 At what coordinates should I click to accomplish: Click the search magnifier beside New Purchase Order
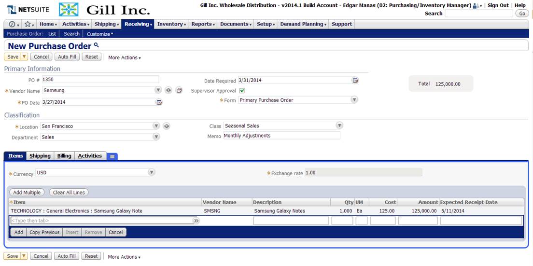click(x=96, y=45)
